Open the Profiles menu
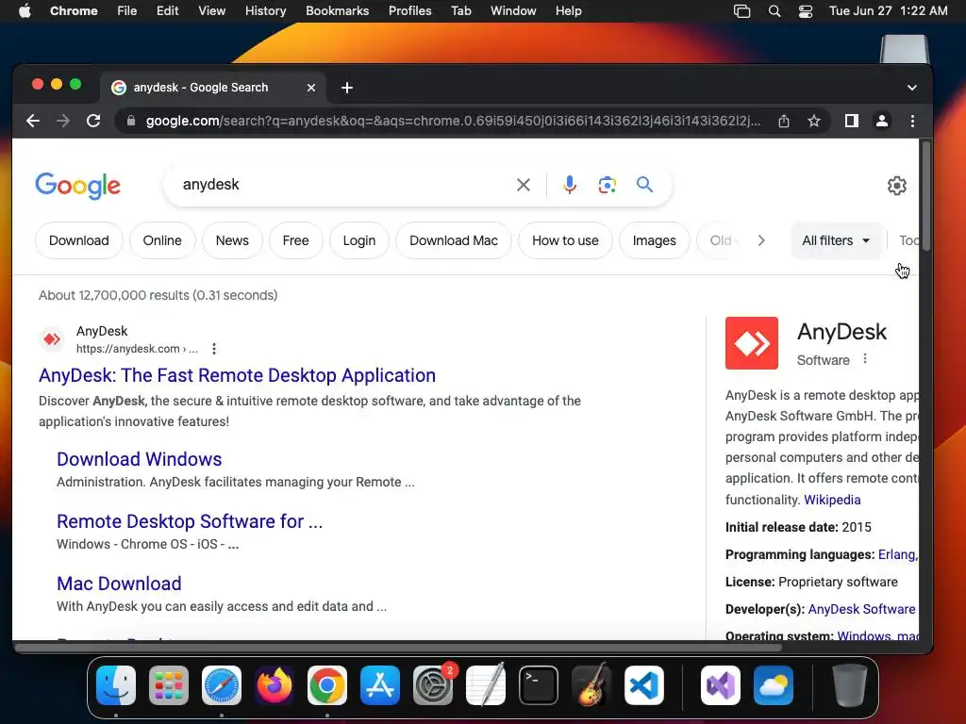 (409, 11)
